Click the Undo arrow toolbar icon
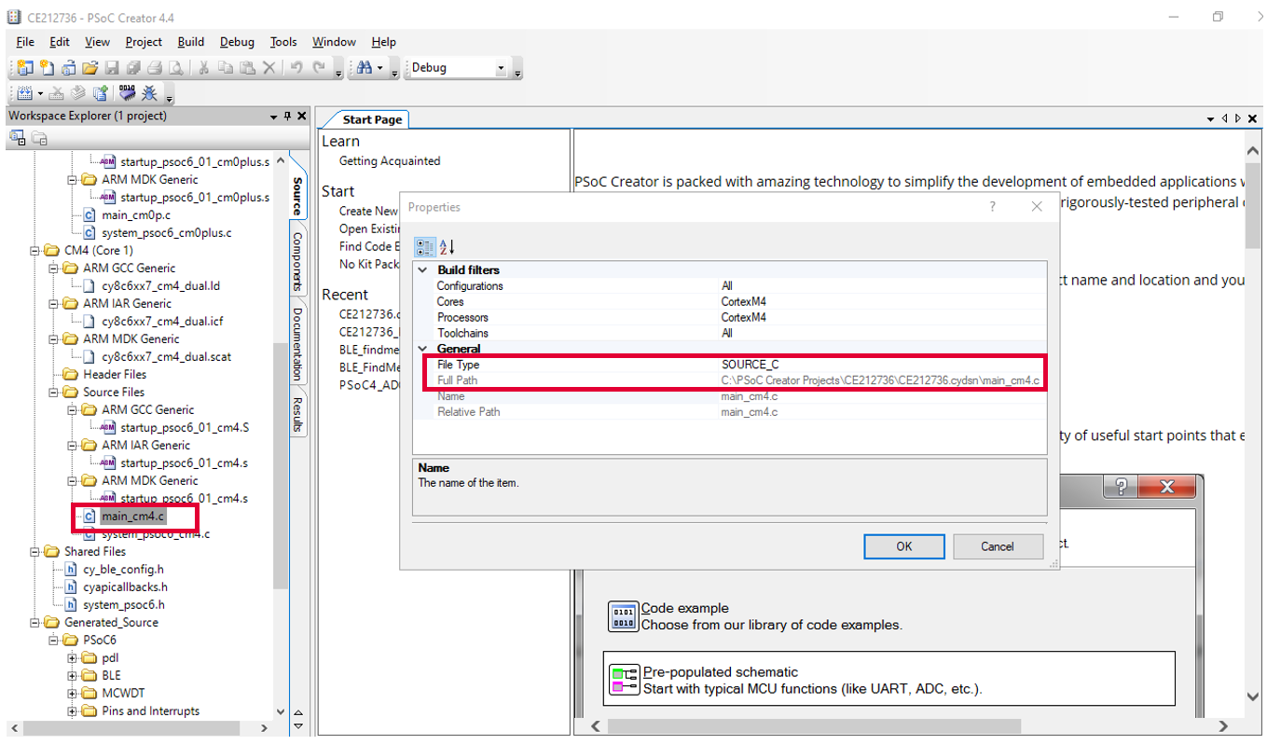The image size is (1267, 745). click(296, 67)
